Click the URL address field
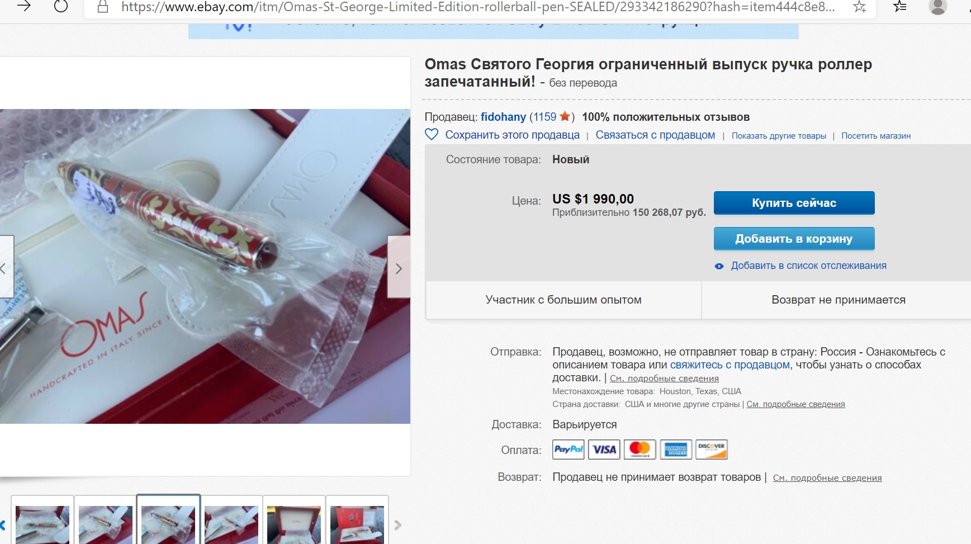The image size is (971, 544). [478, 7]
